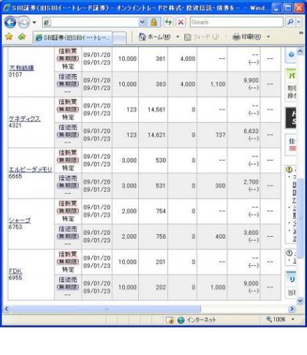Grab the vertical scrollbar thumb

[x=300, y=219]
